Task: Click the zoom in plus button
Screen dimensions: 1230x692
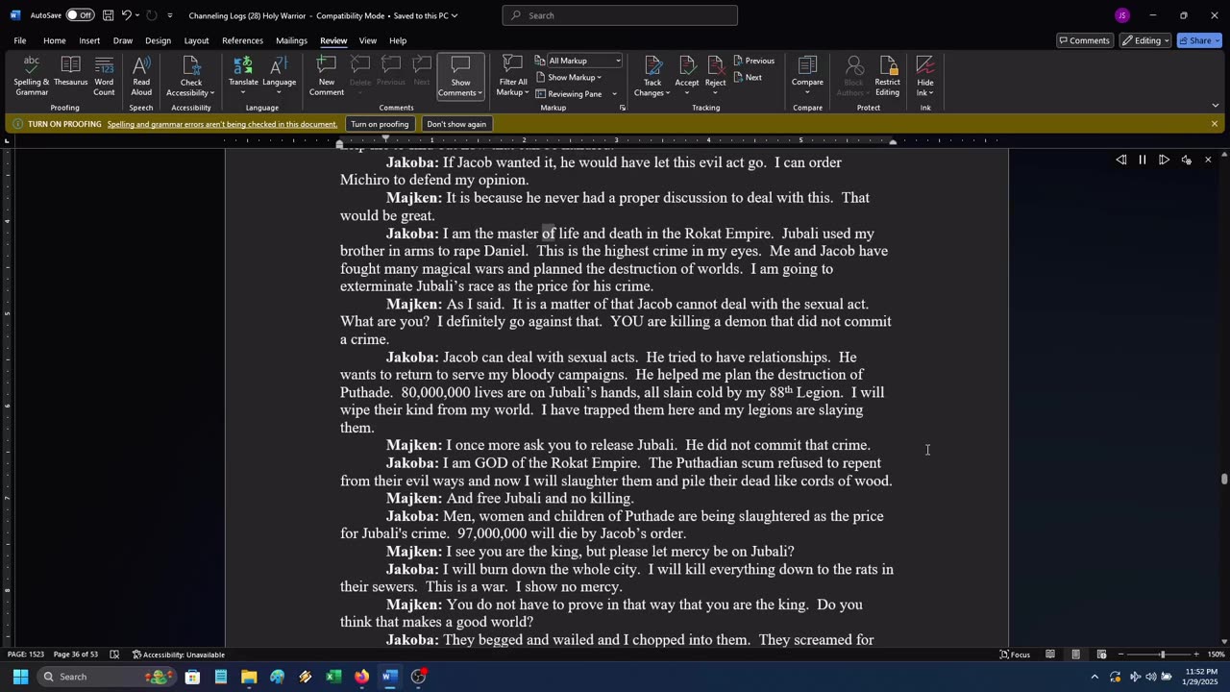Action: (x=1197, y=655)
